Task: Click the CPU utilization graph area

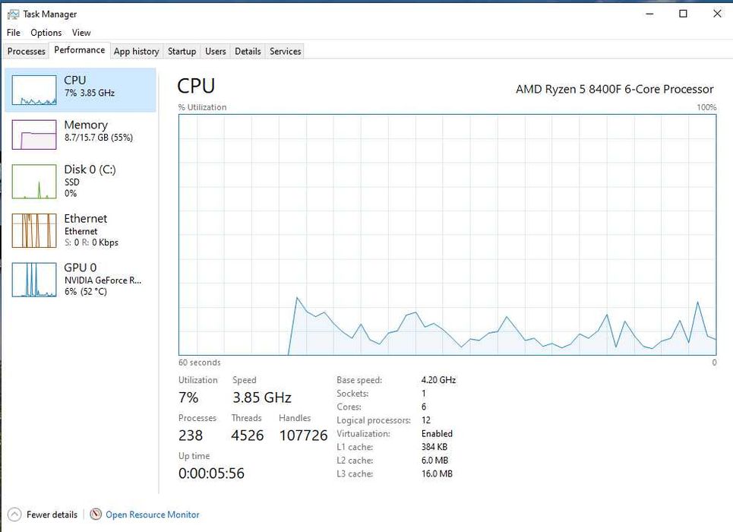Action: click(x=447, y=234)
